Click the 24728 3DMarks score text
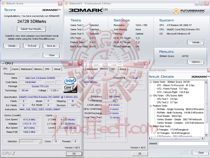This screenshot has width=210, height=158. [32, 21]
